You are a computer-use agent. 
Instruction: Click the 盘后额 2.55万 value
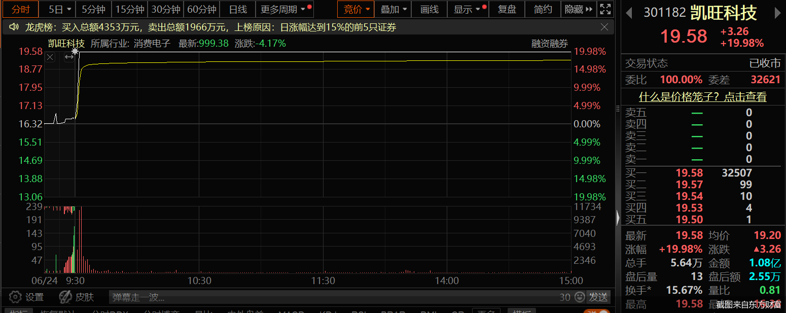point(765,276)
